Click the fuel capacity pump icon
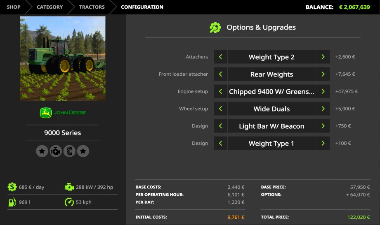 click(x=12, y=202)
